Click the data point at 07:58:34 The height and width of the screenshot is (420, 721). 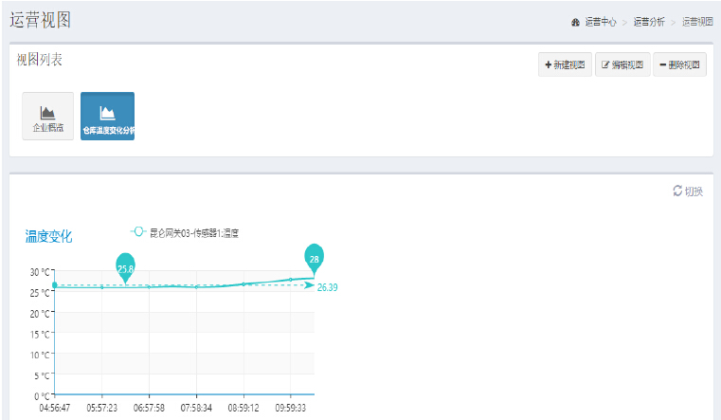196,287
